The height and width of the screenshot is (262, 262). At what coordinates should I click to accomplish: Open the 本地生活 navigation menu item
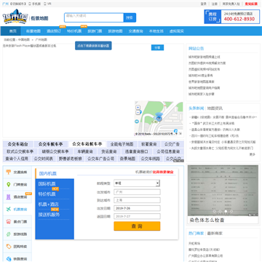(x=156, y=31)
